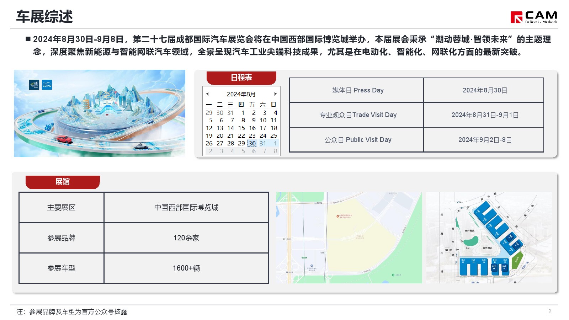This screenshot has width=569, height=320.
Task: Select the 1600+辆 vehicle count cell
Action: pyautogui.click(x=186, y=268)
